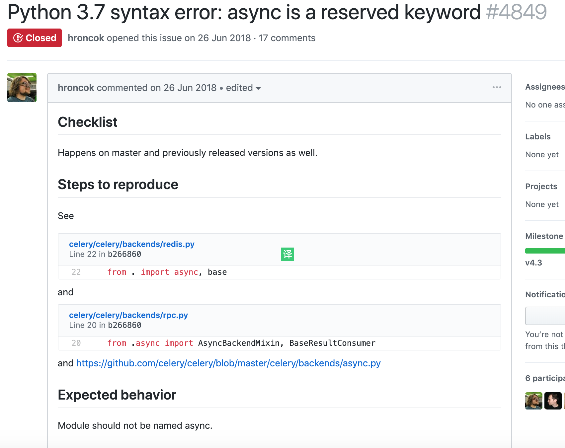Open hroncok profile link in issue header
The width and height of the screenshot is (565, 448).
[x=86, y=38]
